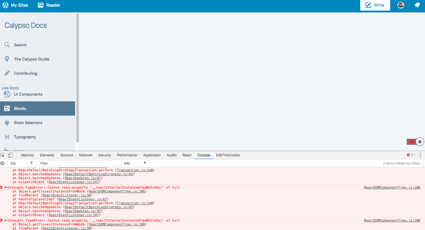The image size is (425, 230).
Task: Switch to the Network tab
Action: click(86, 155)
